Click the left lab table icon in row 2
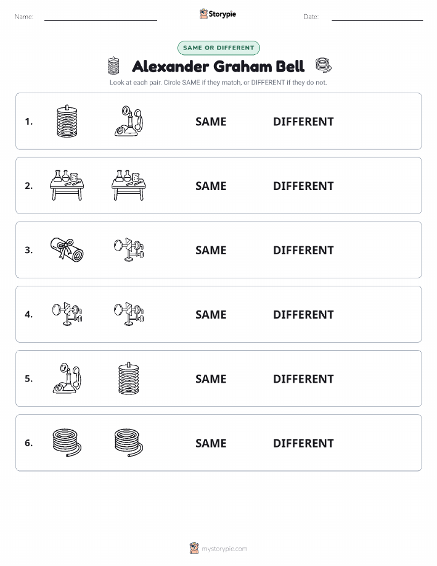437x566 pixels. point(67,186)
